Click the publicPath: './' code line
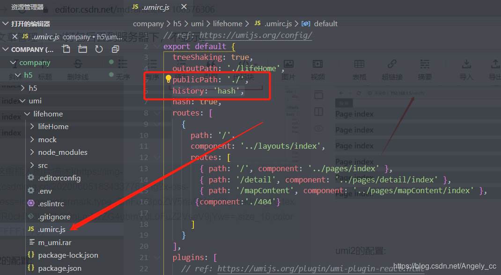501x275 pixels. pyautogui.click(x=210, y=80)
